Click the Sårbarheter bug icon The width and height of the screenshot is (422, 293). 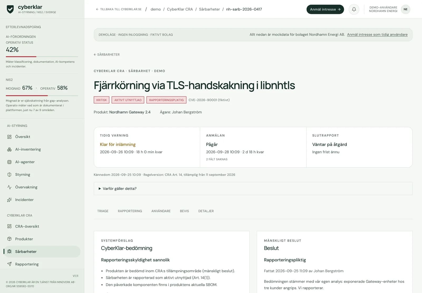point(9,252)
